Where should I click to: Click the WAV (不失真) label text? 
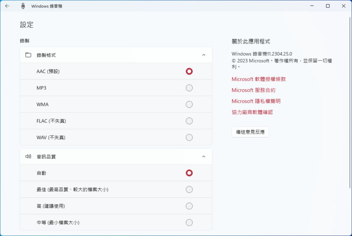[x=51, y=138]
